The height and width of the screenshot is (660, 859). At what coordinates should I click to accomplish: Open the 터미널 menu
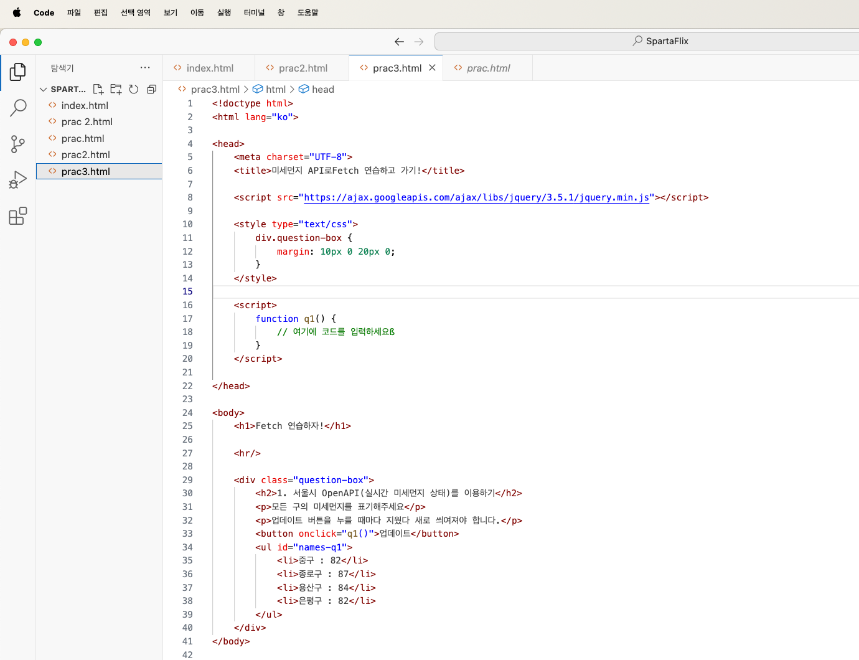(254, 12)
